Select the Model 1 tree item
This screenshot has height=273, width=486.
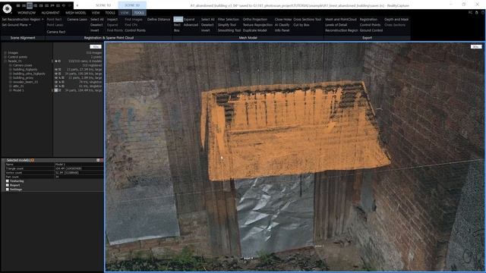18,90
